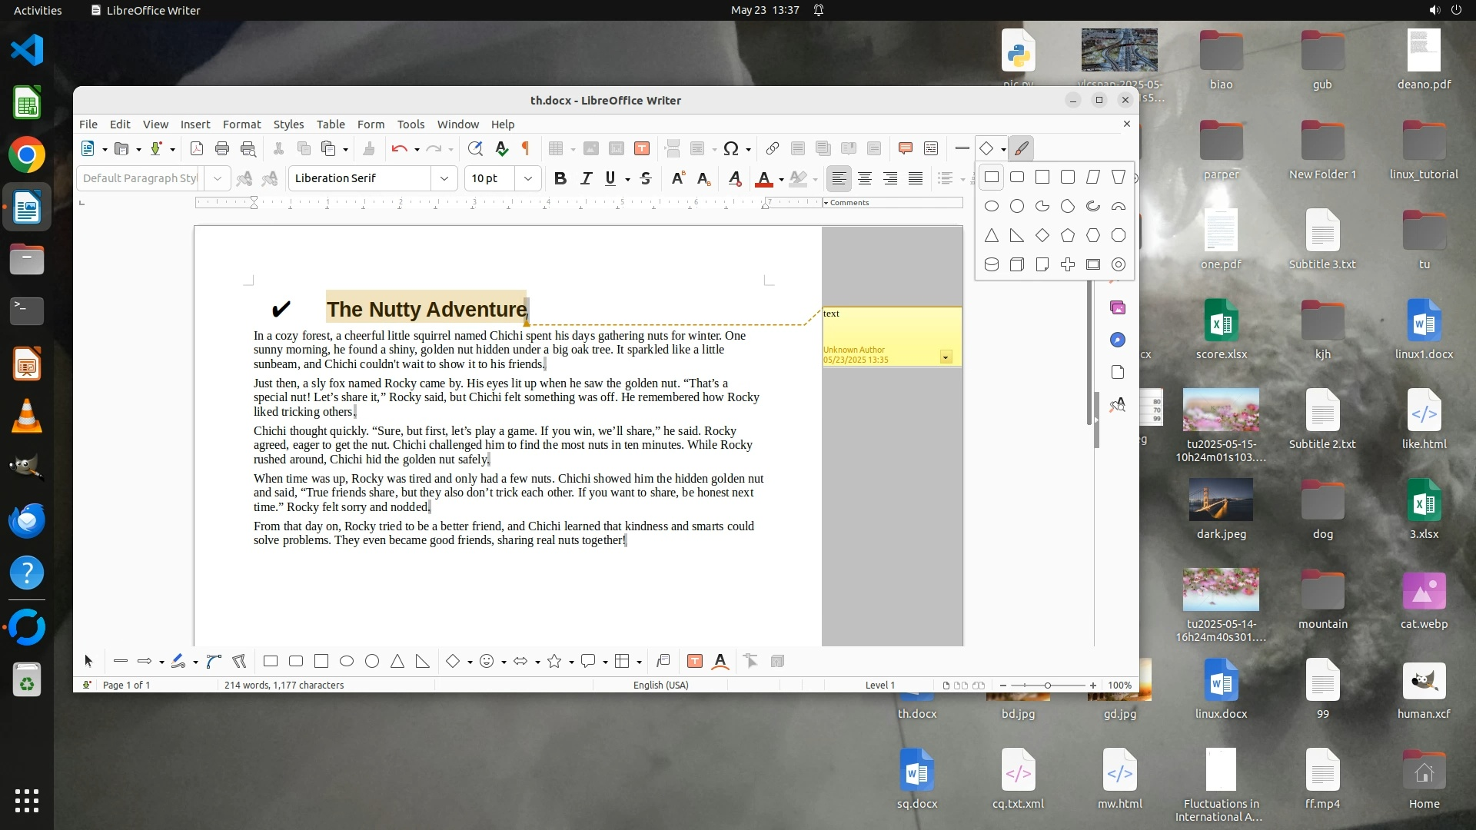Open the comment's yellow options dropdown arrow
Viewport: 1476px width, 830px height.
(x=946, y=357)
